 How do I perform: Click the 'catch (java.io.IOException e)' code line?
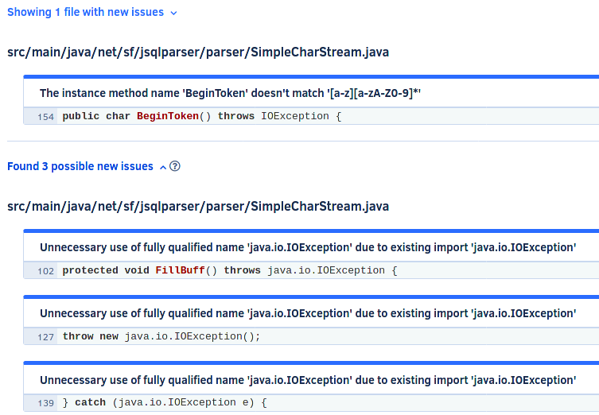pyautogui.click(x=165, y=402)
